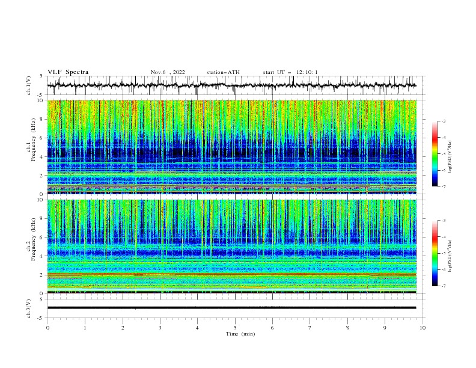Click the "-3" label on ch.1 color bar
Viewport: 476px width, 368px height.
click(443, 121)
